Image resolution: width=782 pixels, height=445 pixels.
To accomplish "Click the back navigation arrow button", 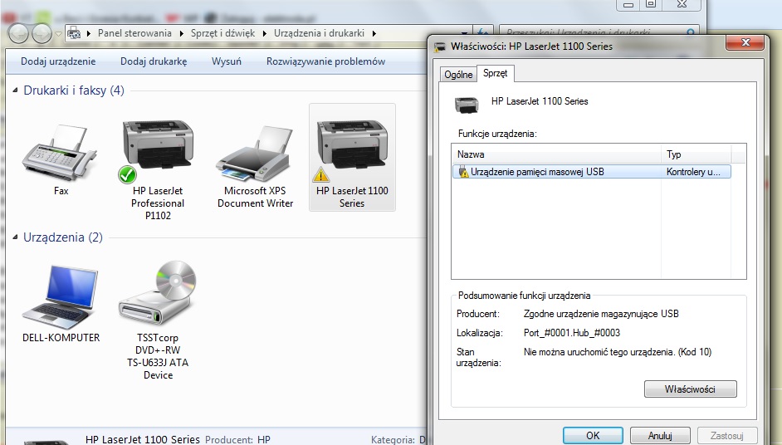I will tap(18, 33).
